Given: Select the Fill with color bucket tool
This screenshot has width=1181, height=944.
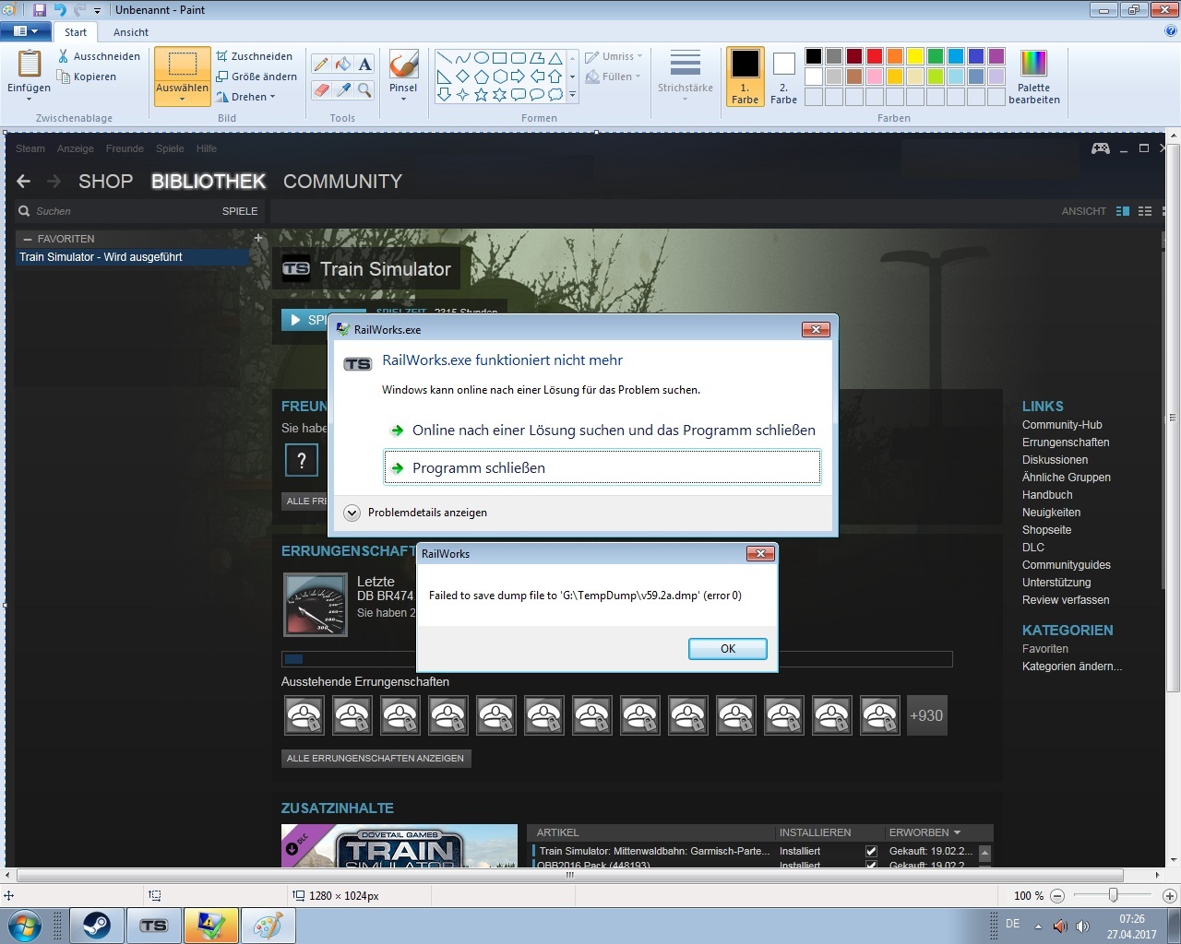Looking at the screenshot, I should (x=342, y=64).
